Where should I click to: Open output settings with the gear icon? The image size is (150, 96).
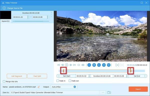(75, 87)
